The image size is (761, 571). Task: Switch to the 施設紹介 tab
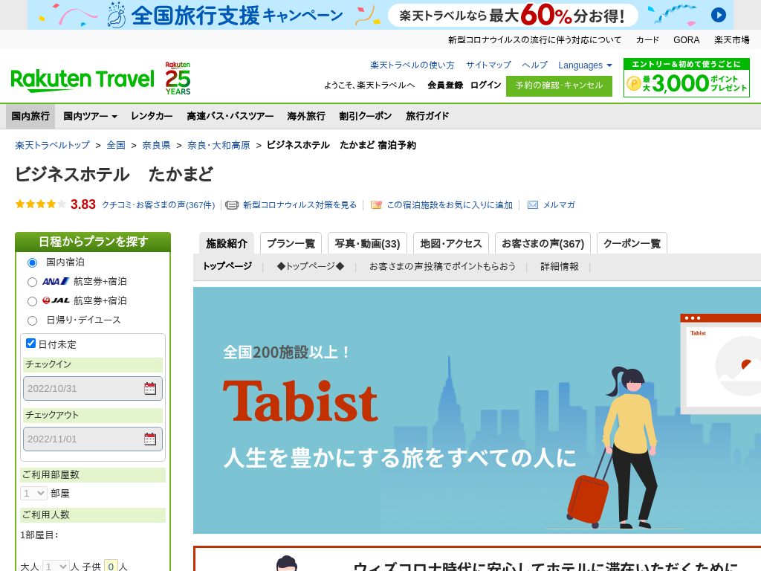pyautogui.click(x=227, y=243)
